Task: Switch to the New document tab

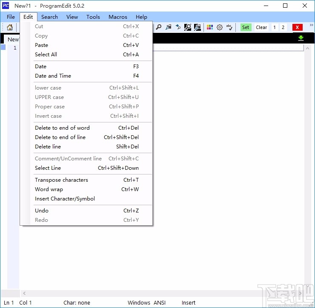Action: tap(12, 39)
